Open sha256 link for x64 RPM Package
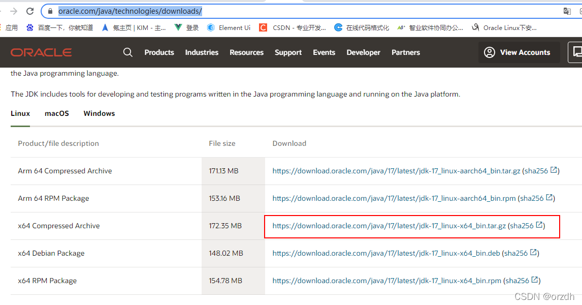This screenshot has width=582, height=305. (522, 281)
